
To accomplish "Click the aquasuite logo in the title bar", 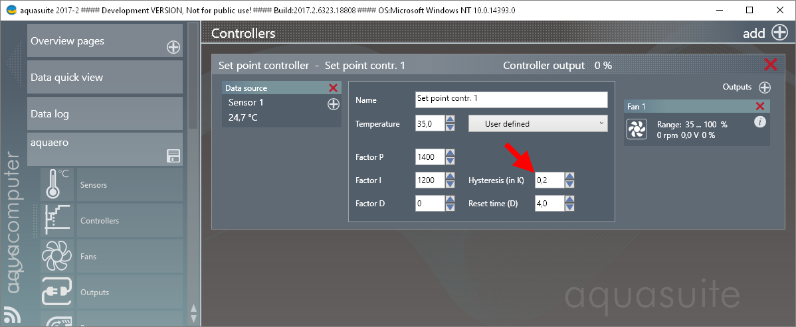I will pyautogui.click(x=11, y=10).
